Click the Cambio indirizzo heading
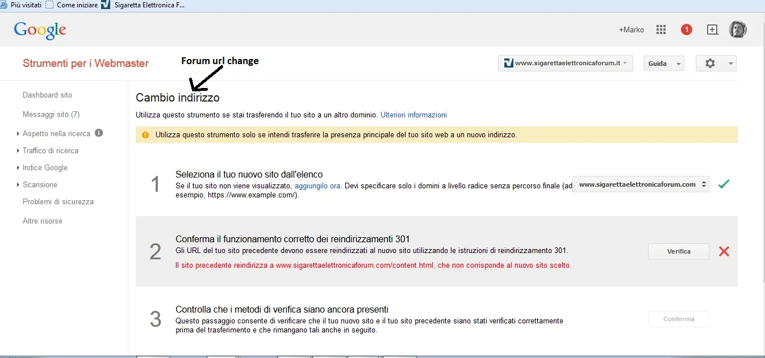 (x=178, y=98)
